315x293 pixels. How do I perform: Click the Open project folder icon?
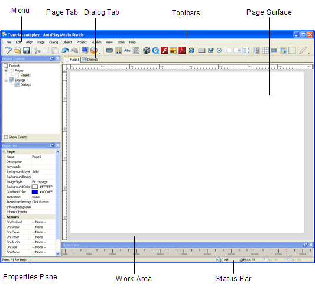tap(18, 50)
